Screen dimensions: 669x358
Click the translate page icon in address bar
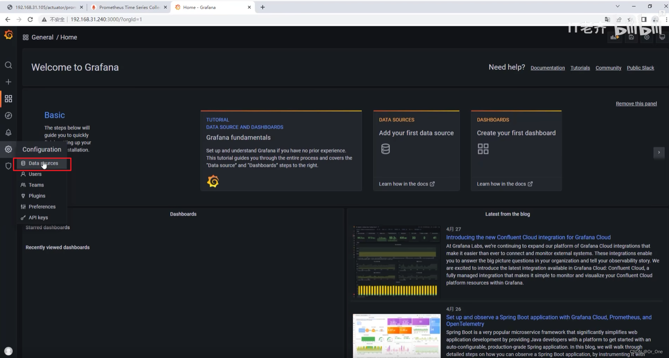click(x=607, y=19)
